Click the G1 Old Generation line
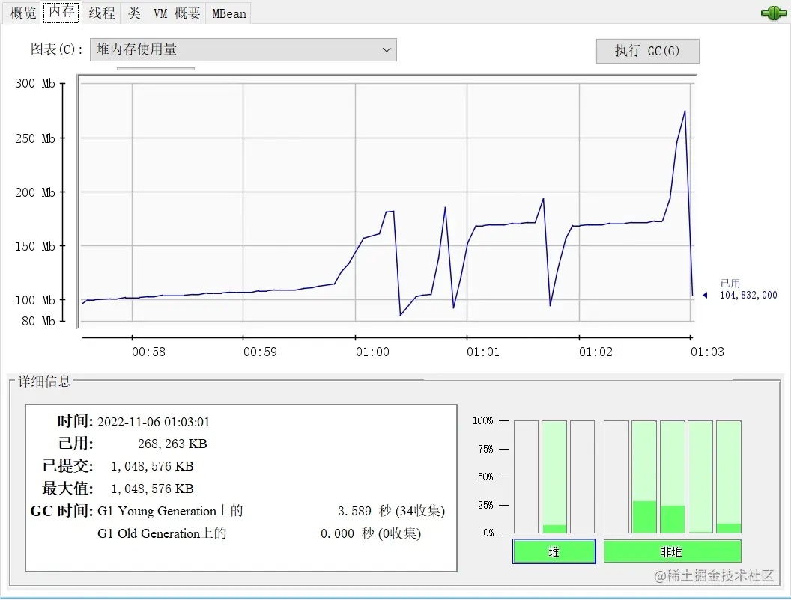The width and height of the screenshot is (791, 600). click(162, 533)
